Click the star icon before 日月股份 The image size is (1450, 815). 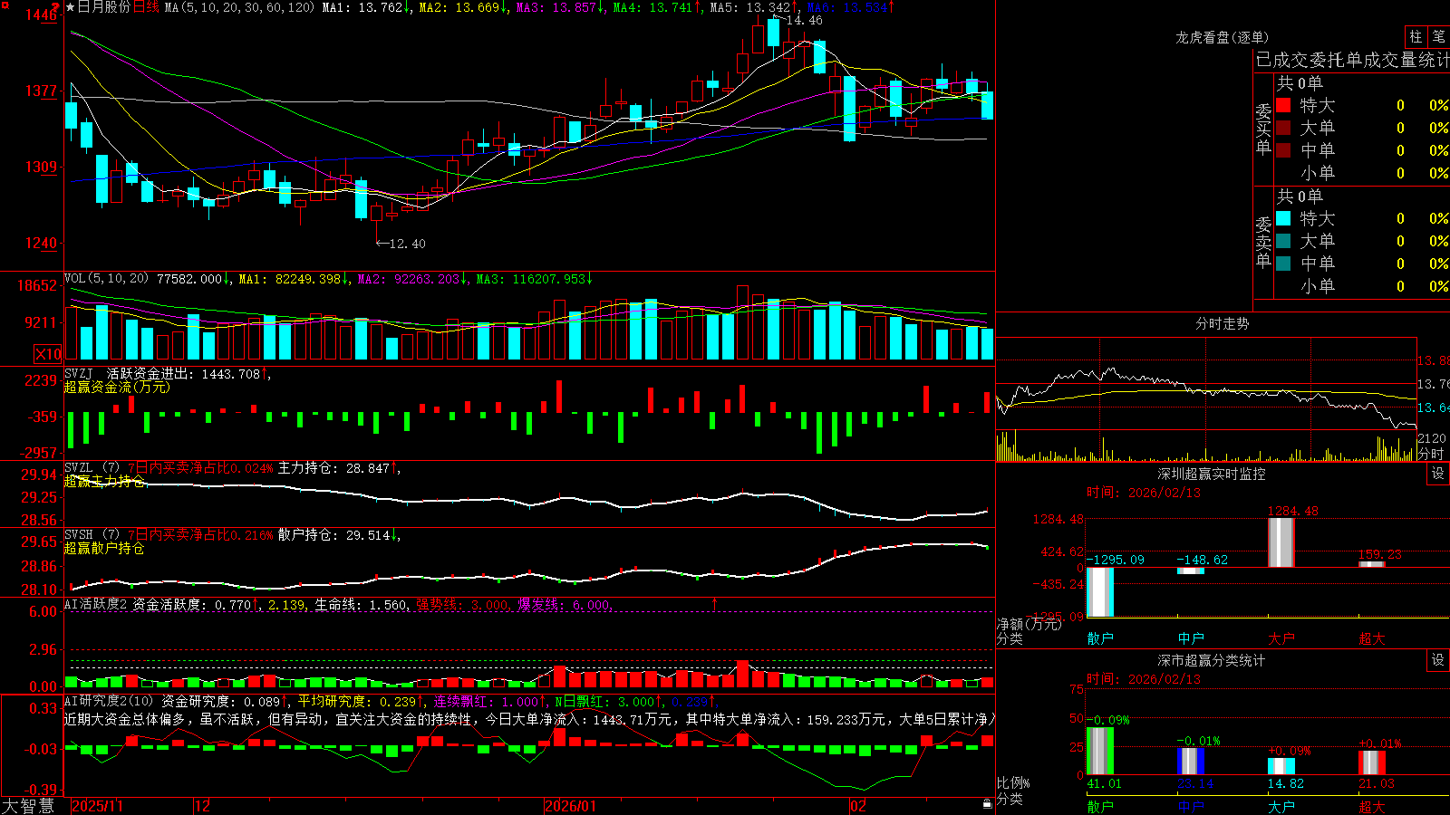click(x=70, y=7)
